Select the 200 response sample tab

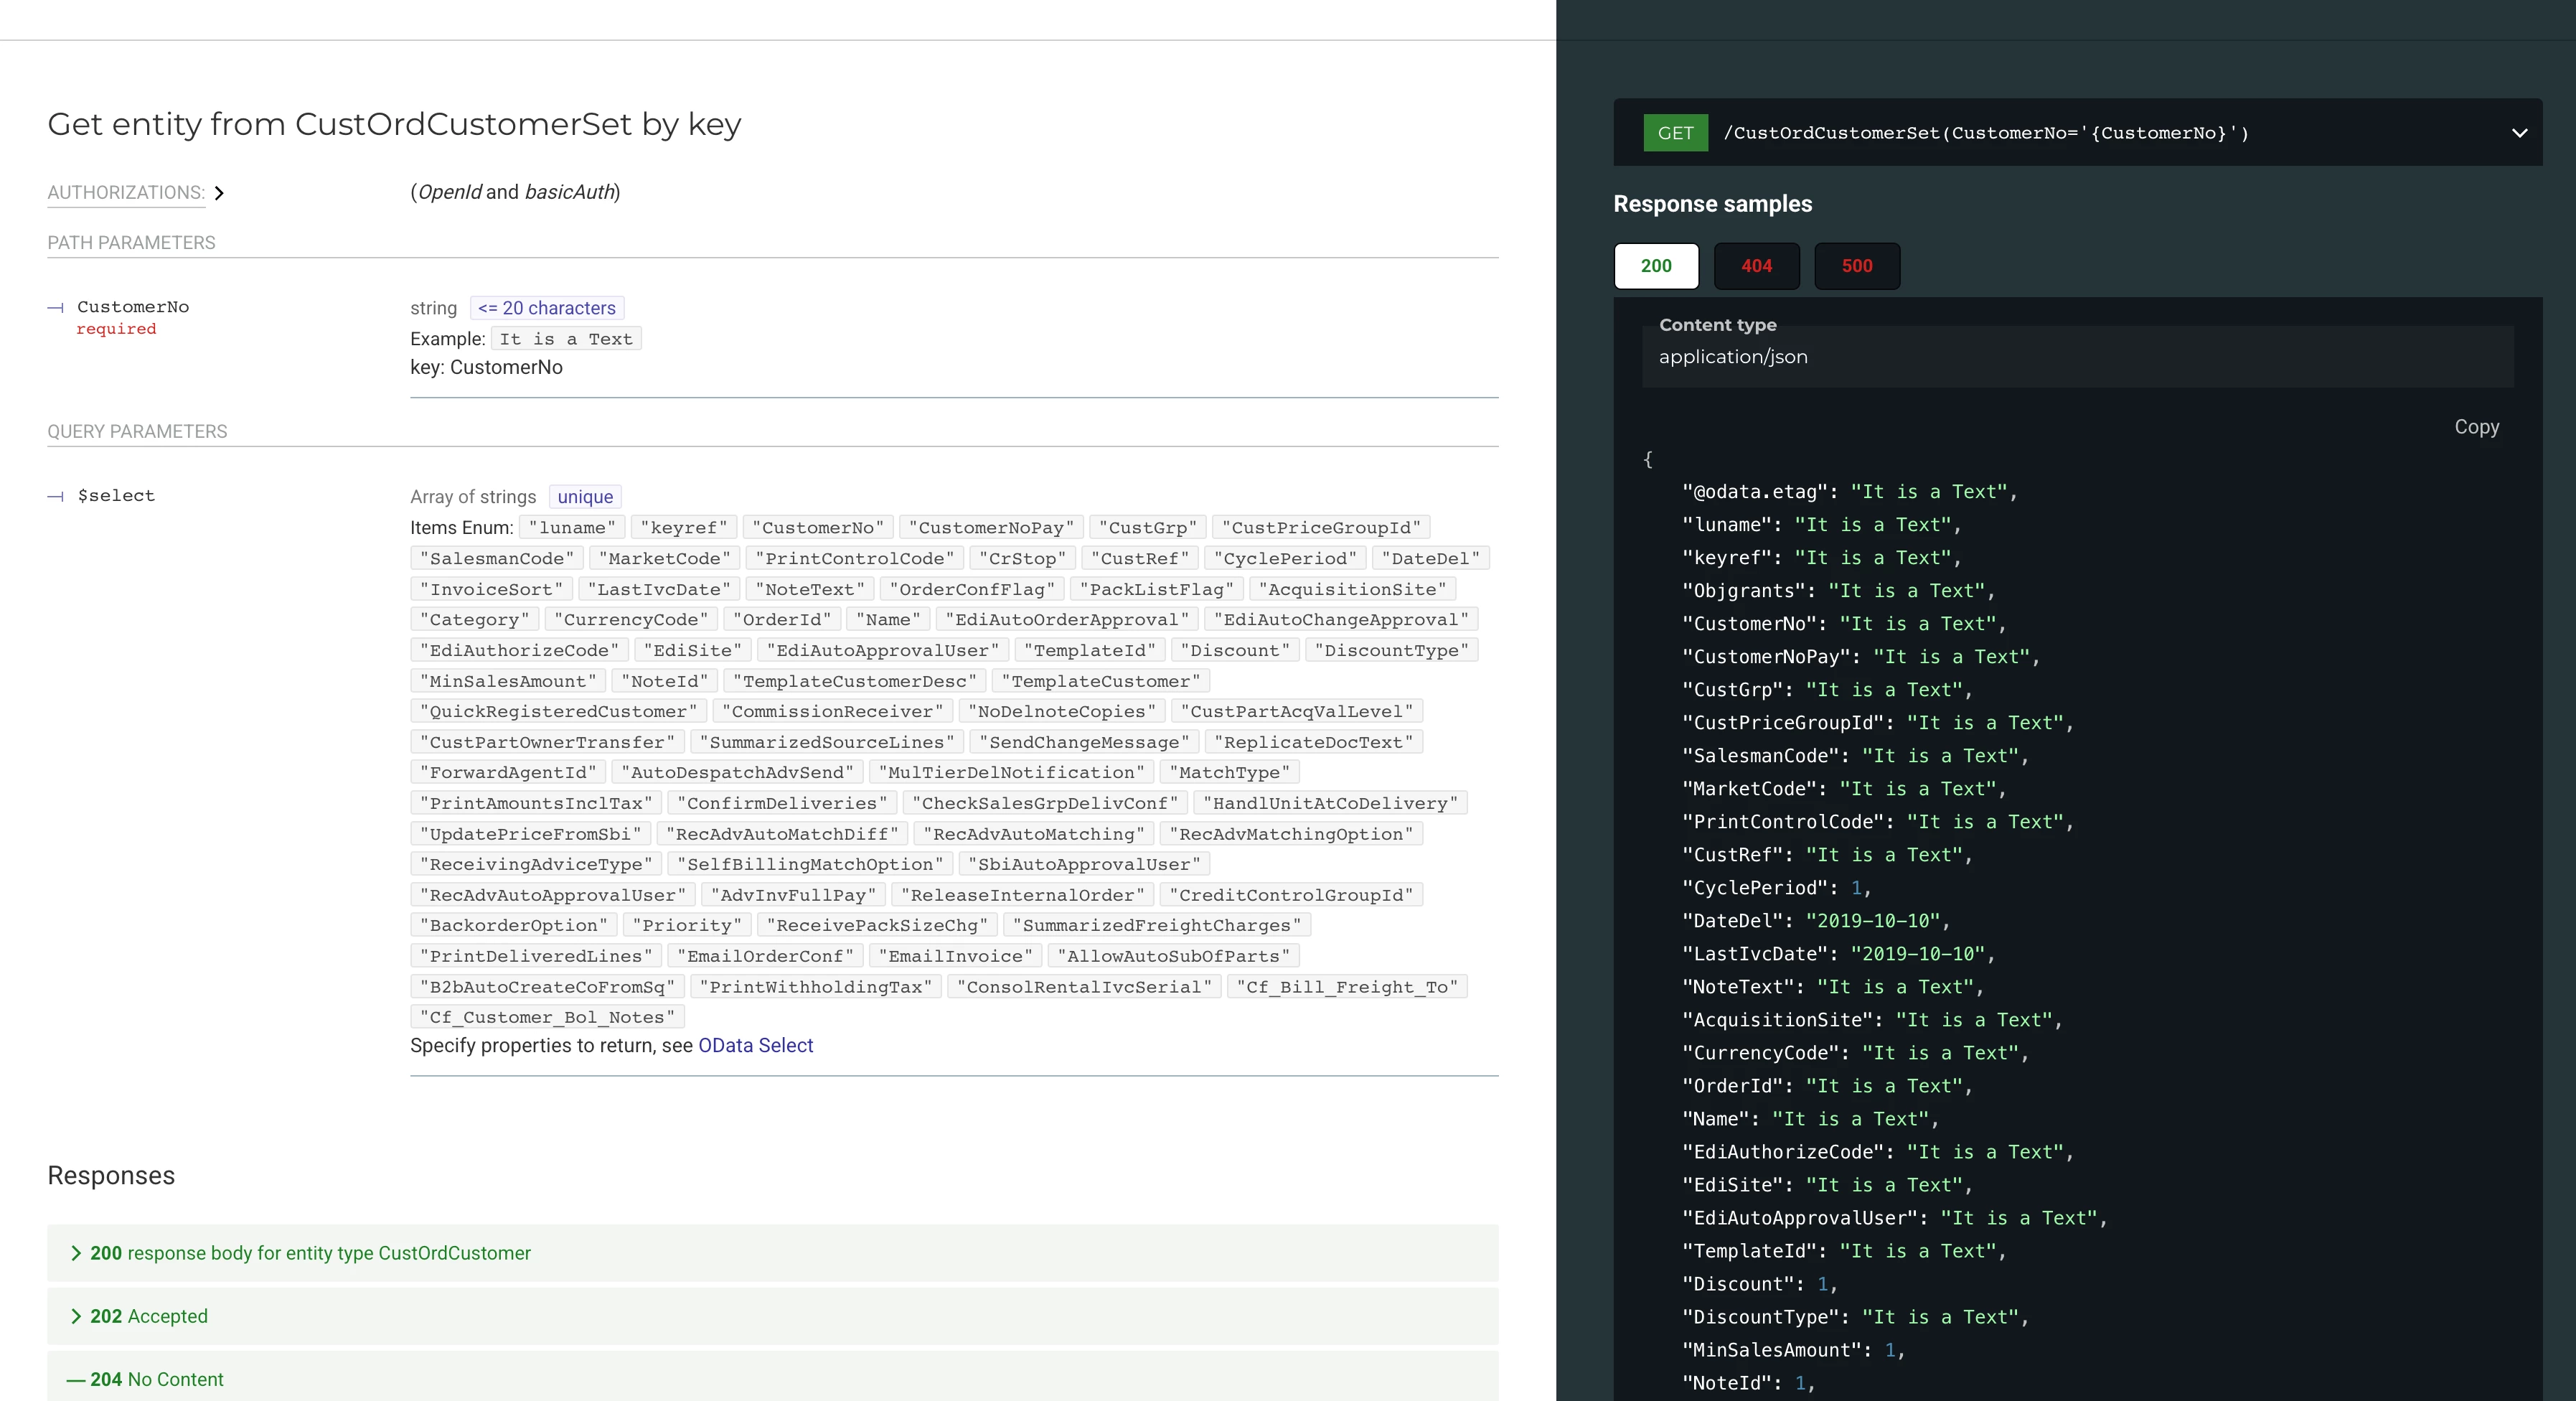(x=1656, y=266)
